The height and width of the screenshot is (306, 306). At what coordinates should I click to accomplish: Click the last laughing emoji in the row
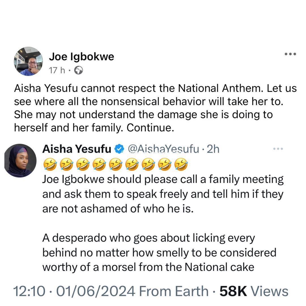pos(181,165)
